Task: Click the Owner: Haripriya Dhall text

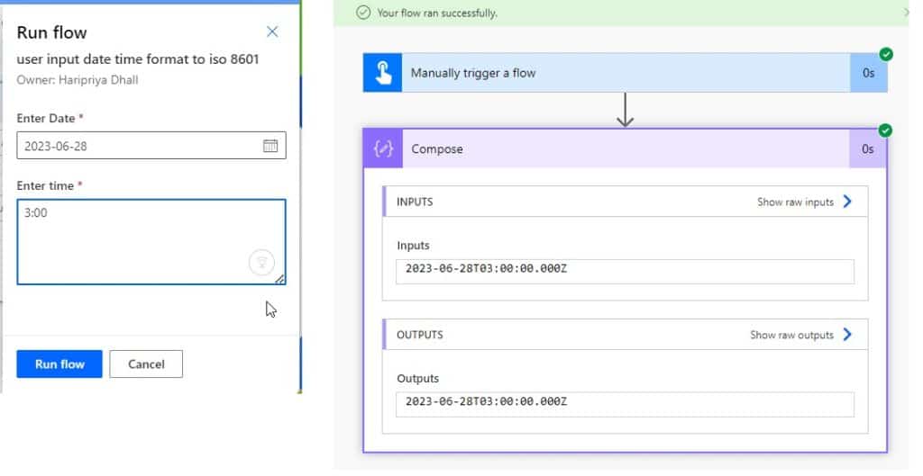Action: click(x=78, y=80)
